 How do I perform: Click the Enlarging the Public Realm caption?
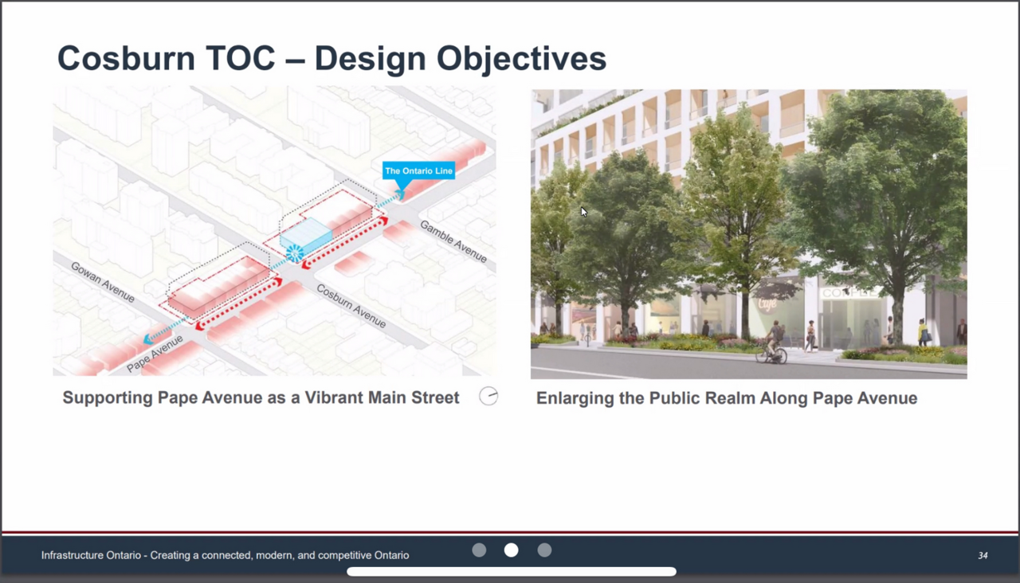click(x=726, y=398)
